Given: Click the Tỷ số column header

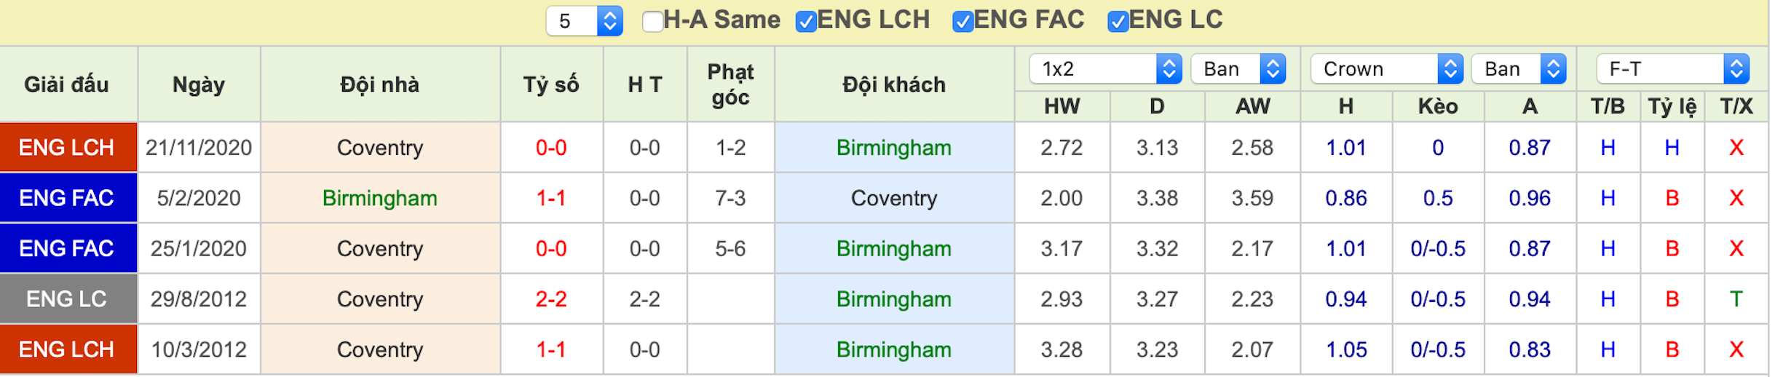Looking at the screenshot, I should point(551,84).
